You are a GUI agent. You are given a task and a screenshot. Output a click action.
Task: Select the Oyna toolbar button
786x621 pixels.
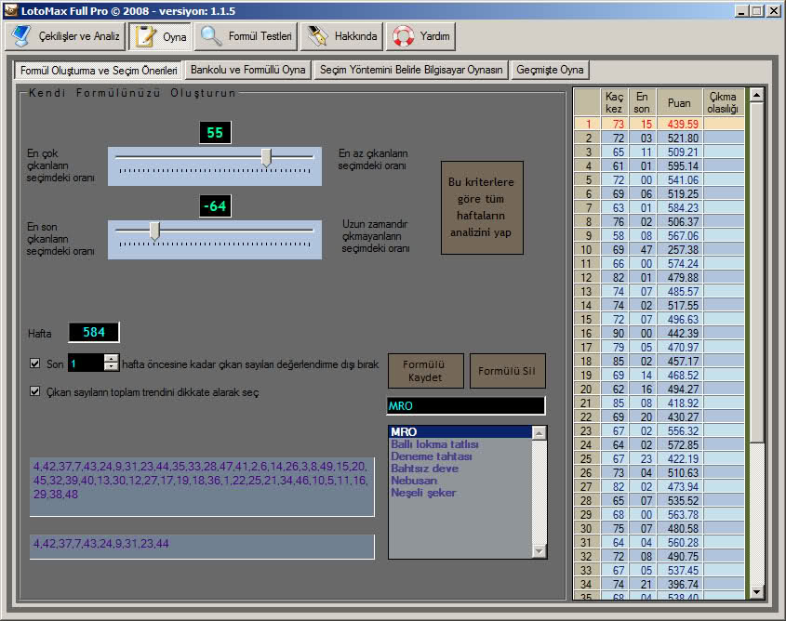[x=160, y=36]
